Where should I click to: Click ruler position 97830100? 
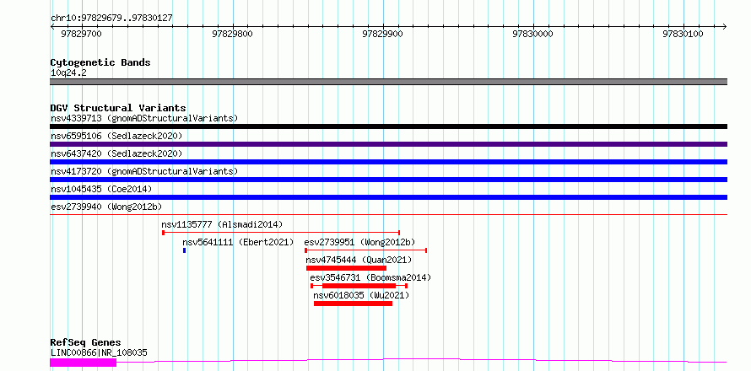click(683, 35)
